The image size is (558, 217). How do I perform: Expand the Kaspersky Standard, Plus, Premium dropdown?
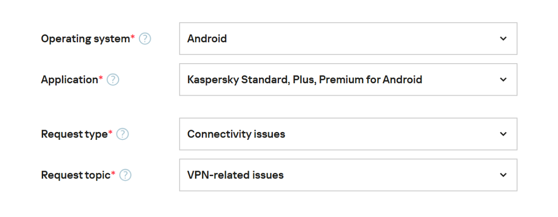pyautogui.click(x=348, y=79)
